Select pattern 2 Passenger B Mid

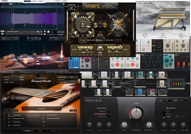[x=23, y=118]
